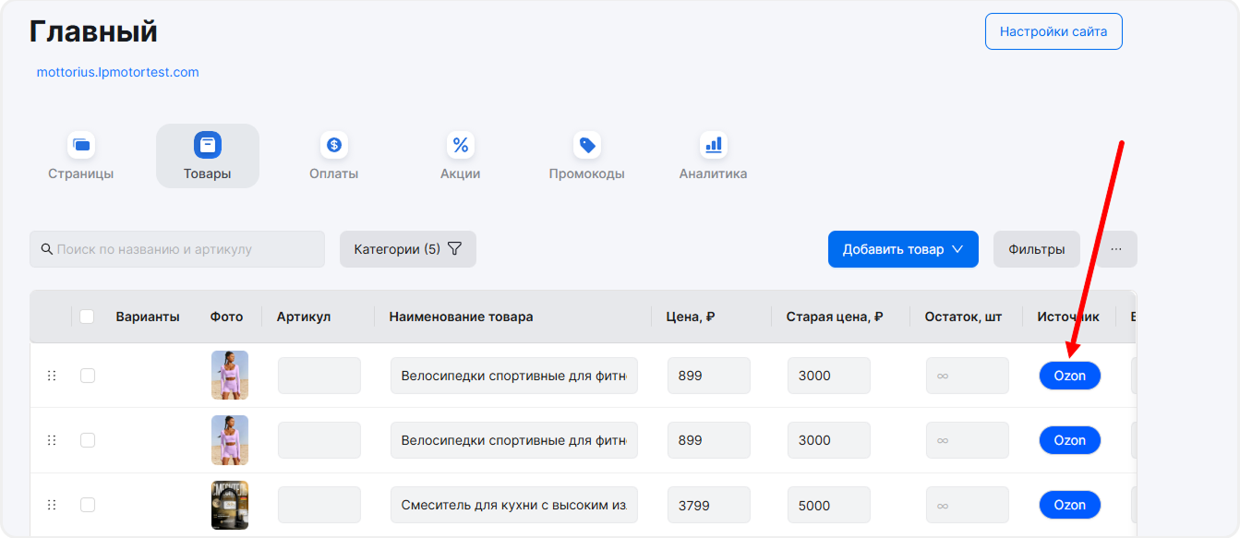
Task: Click drag handle of the Смеситель row
Action: tap(52, 505)
